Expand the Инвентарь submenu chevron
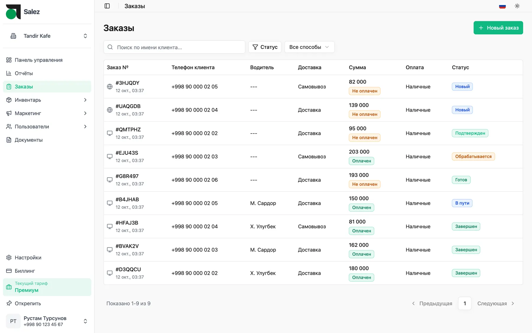The height and width of the screenshot is (333, 532). coord(85,100)
